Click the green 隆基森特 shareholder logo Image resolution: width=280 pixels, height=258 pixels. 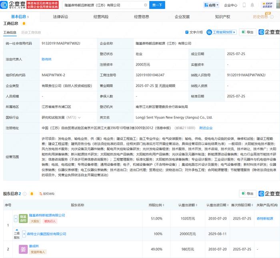pyautogui.click(x=23, y=218)
